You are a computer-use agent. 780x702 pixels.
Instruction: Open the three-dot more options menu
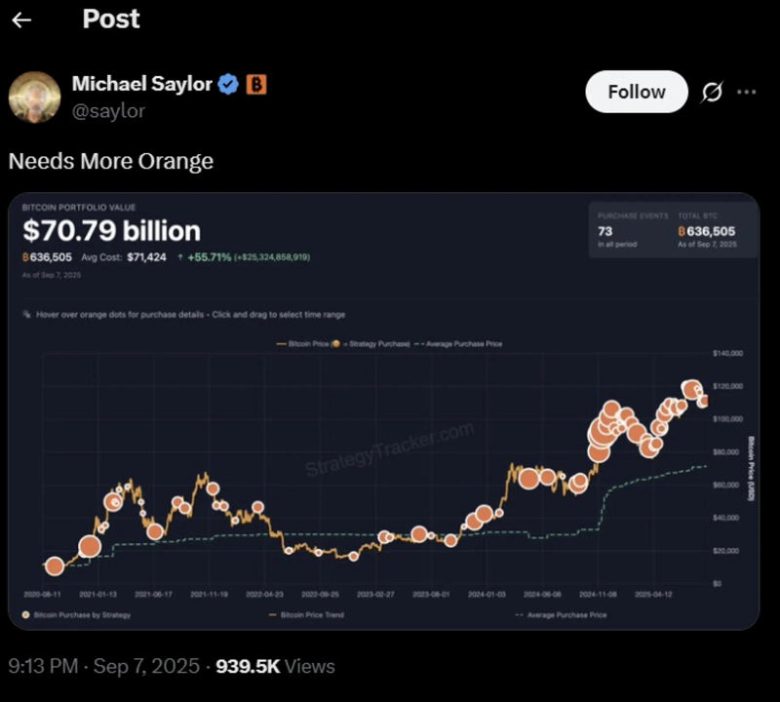747,92
